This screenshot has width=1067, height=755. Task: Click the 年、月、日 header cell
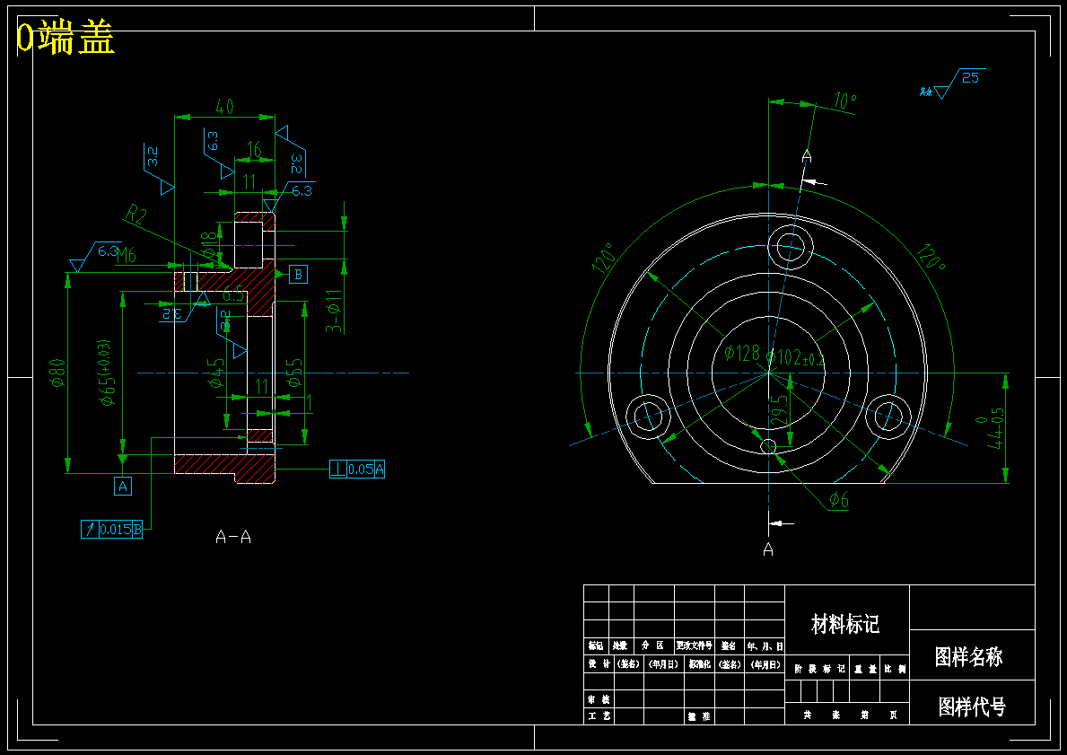coord(765,646)
